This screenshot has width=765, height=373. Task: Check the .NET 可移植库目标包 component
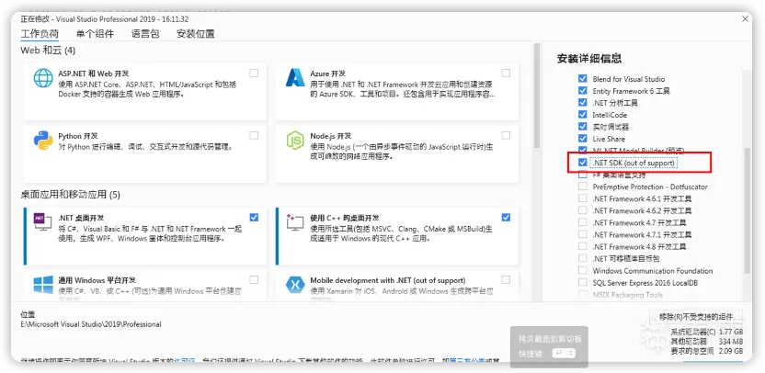point(583,258)
